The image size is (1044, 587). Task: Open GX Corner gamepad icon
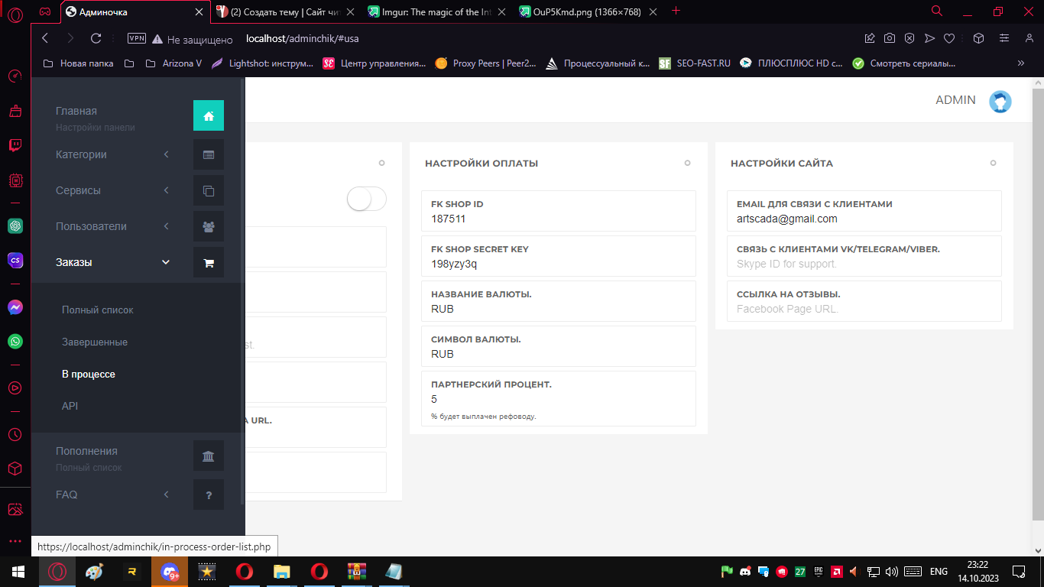tap(46, 11)
